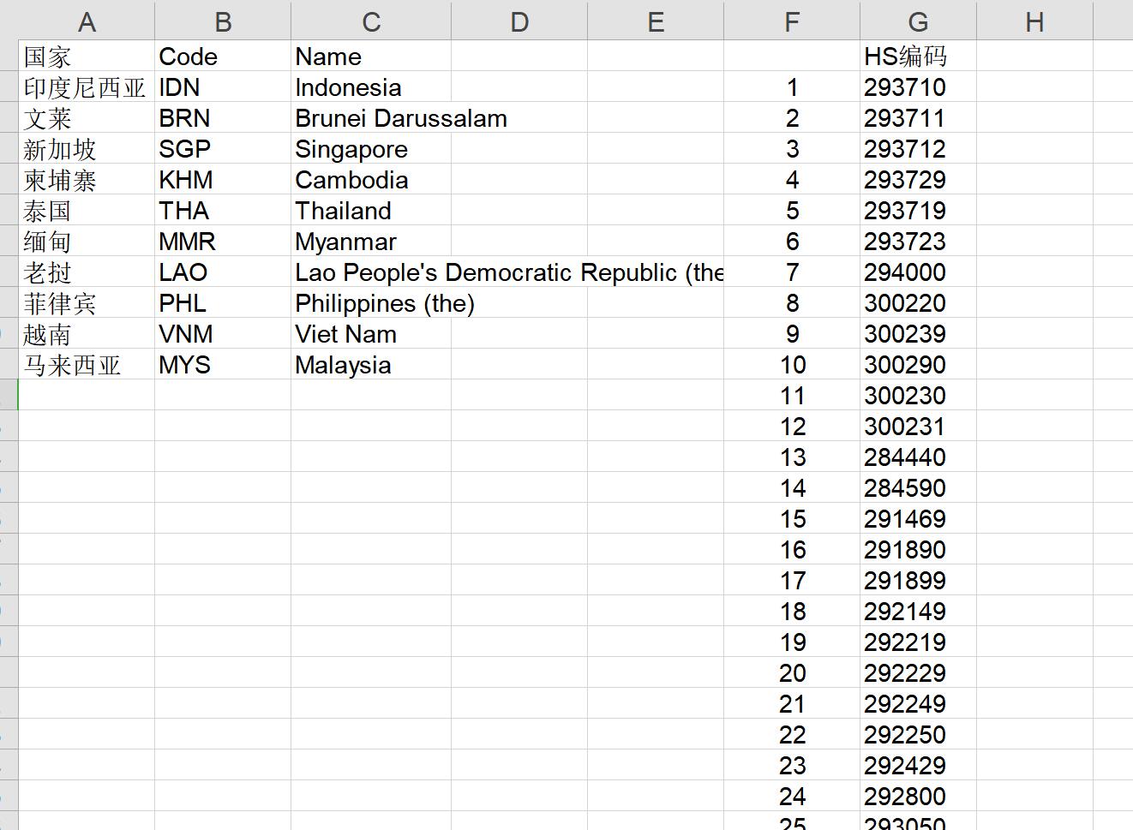
Task: Click index number 13 in column F
Action: coord(792,457)
